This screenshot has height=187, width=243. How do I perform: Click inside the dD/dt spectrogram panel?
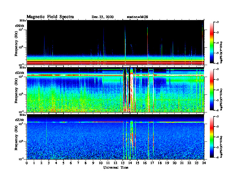(x=115, y=90)
